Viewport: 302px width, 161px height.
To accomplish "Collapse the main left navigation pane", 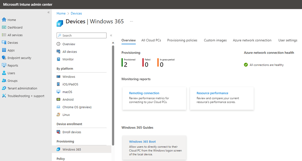I will (49, 12).
